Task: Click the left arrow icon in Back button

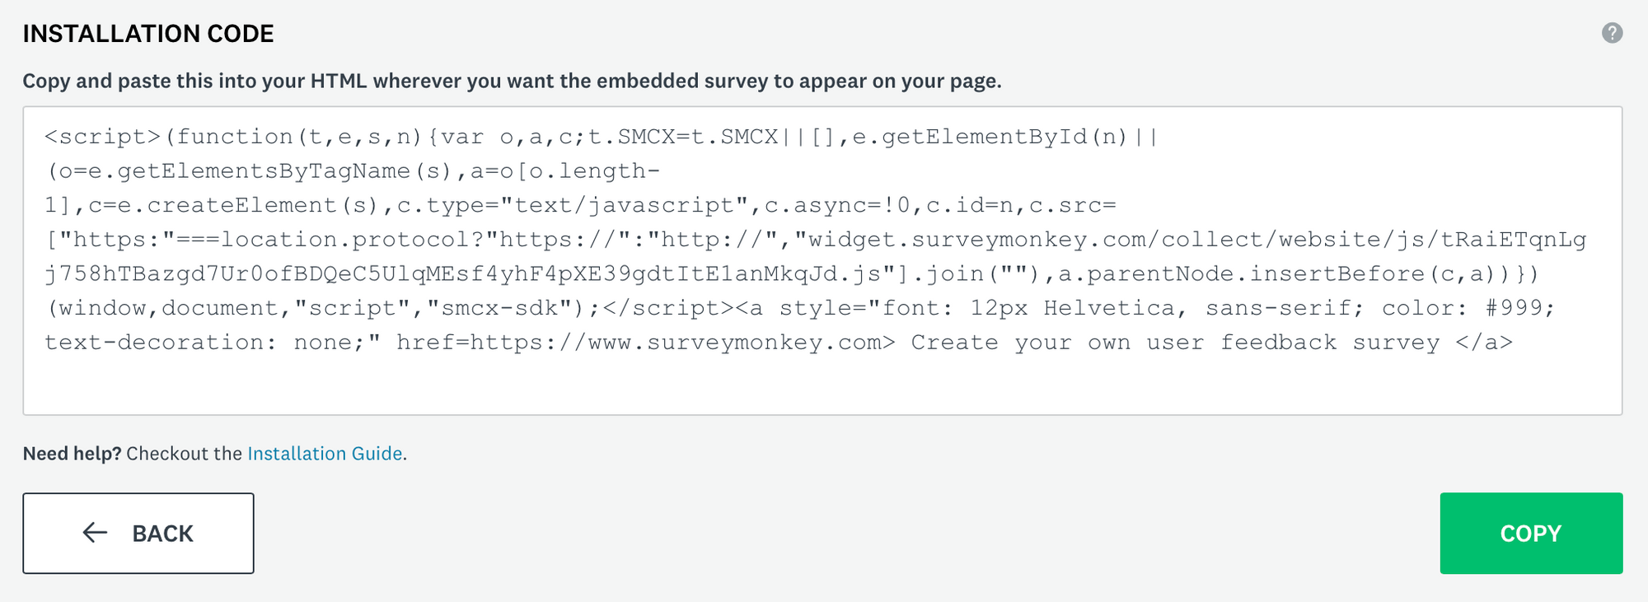Action: [x=96, y=533]
